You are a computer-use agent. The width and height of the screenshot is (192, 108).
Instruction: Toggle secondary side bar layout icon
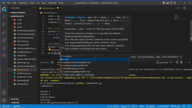pyautogui.click(x=171, y=3)
